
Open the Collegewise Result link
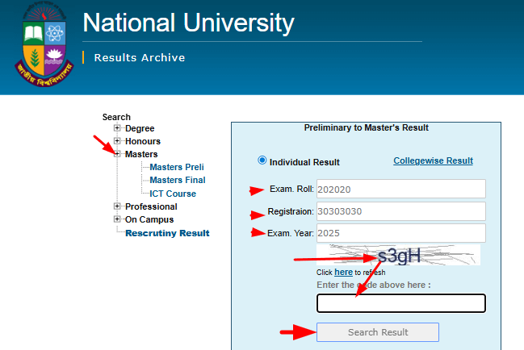click(433, 160)
